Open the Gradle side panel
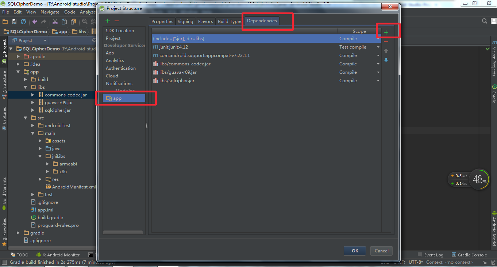 (494, 94)
